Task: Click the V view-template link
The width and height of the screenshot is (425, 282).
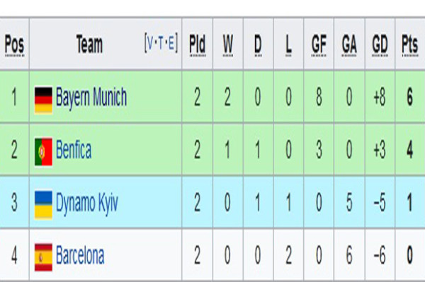Action: click(x=150, y=43)
